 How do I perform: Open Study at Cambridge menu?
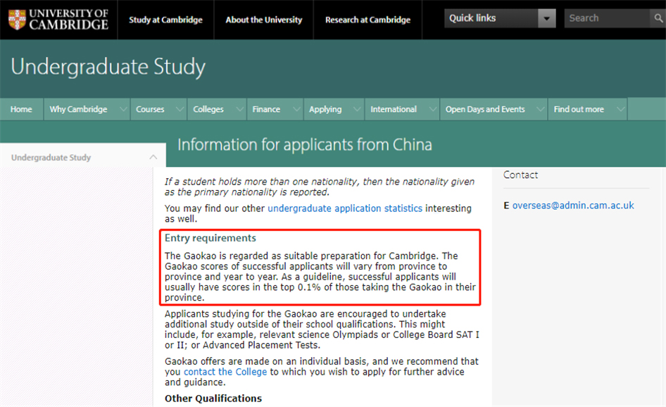point(165,20)
